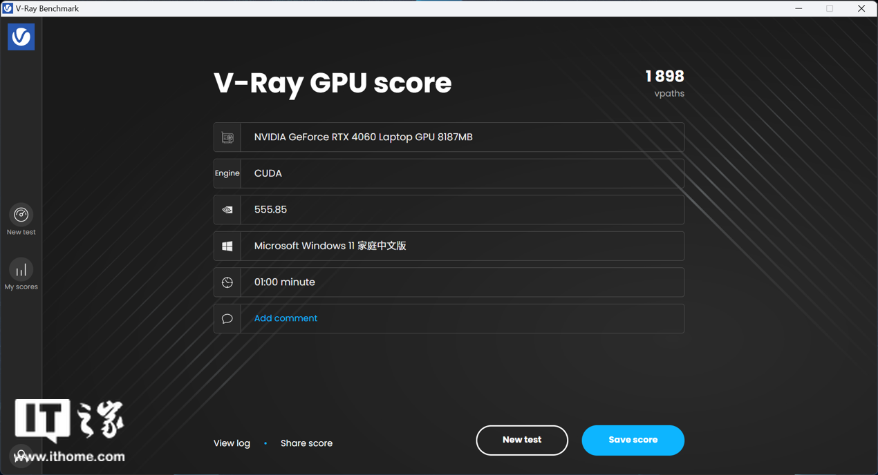Viewport: 878px width, 475px height.
Task: Click the CUDA engine field
Action: (462, 173)
